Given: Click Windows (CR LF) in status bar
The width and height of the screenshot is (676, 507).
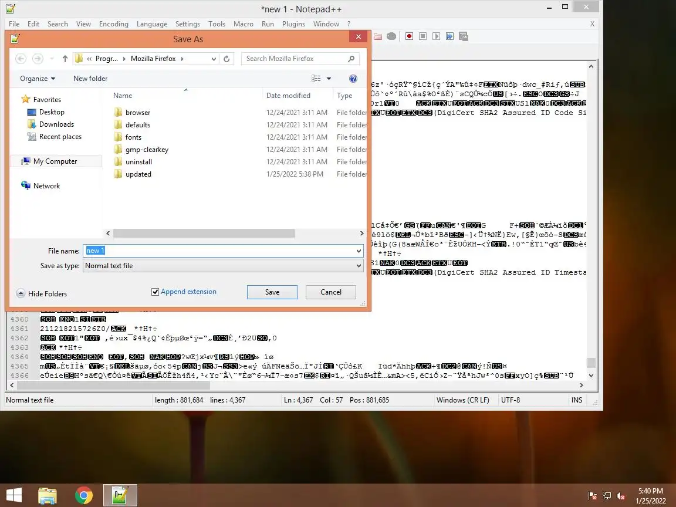Looking at the screenshot, I should click(462, 400).
